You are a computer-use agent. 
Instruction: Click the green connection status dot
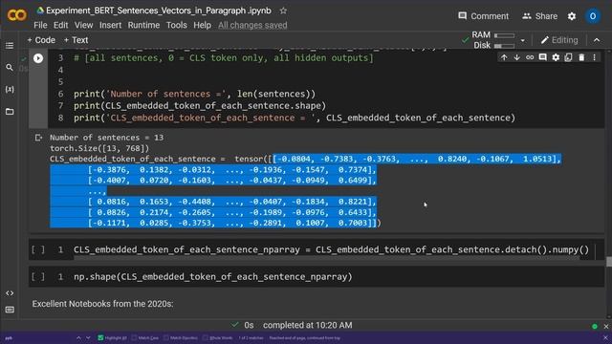click(595, 327)
